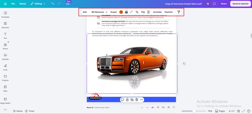Click the fullscreen present icon

coord(243,111)
